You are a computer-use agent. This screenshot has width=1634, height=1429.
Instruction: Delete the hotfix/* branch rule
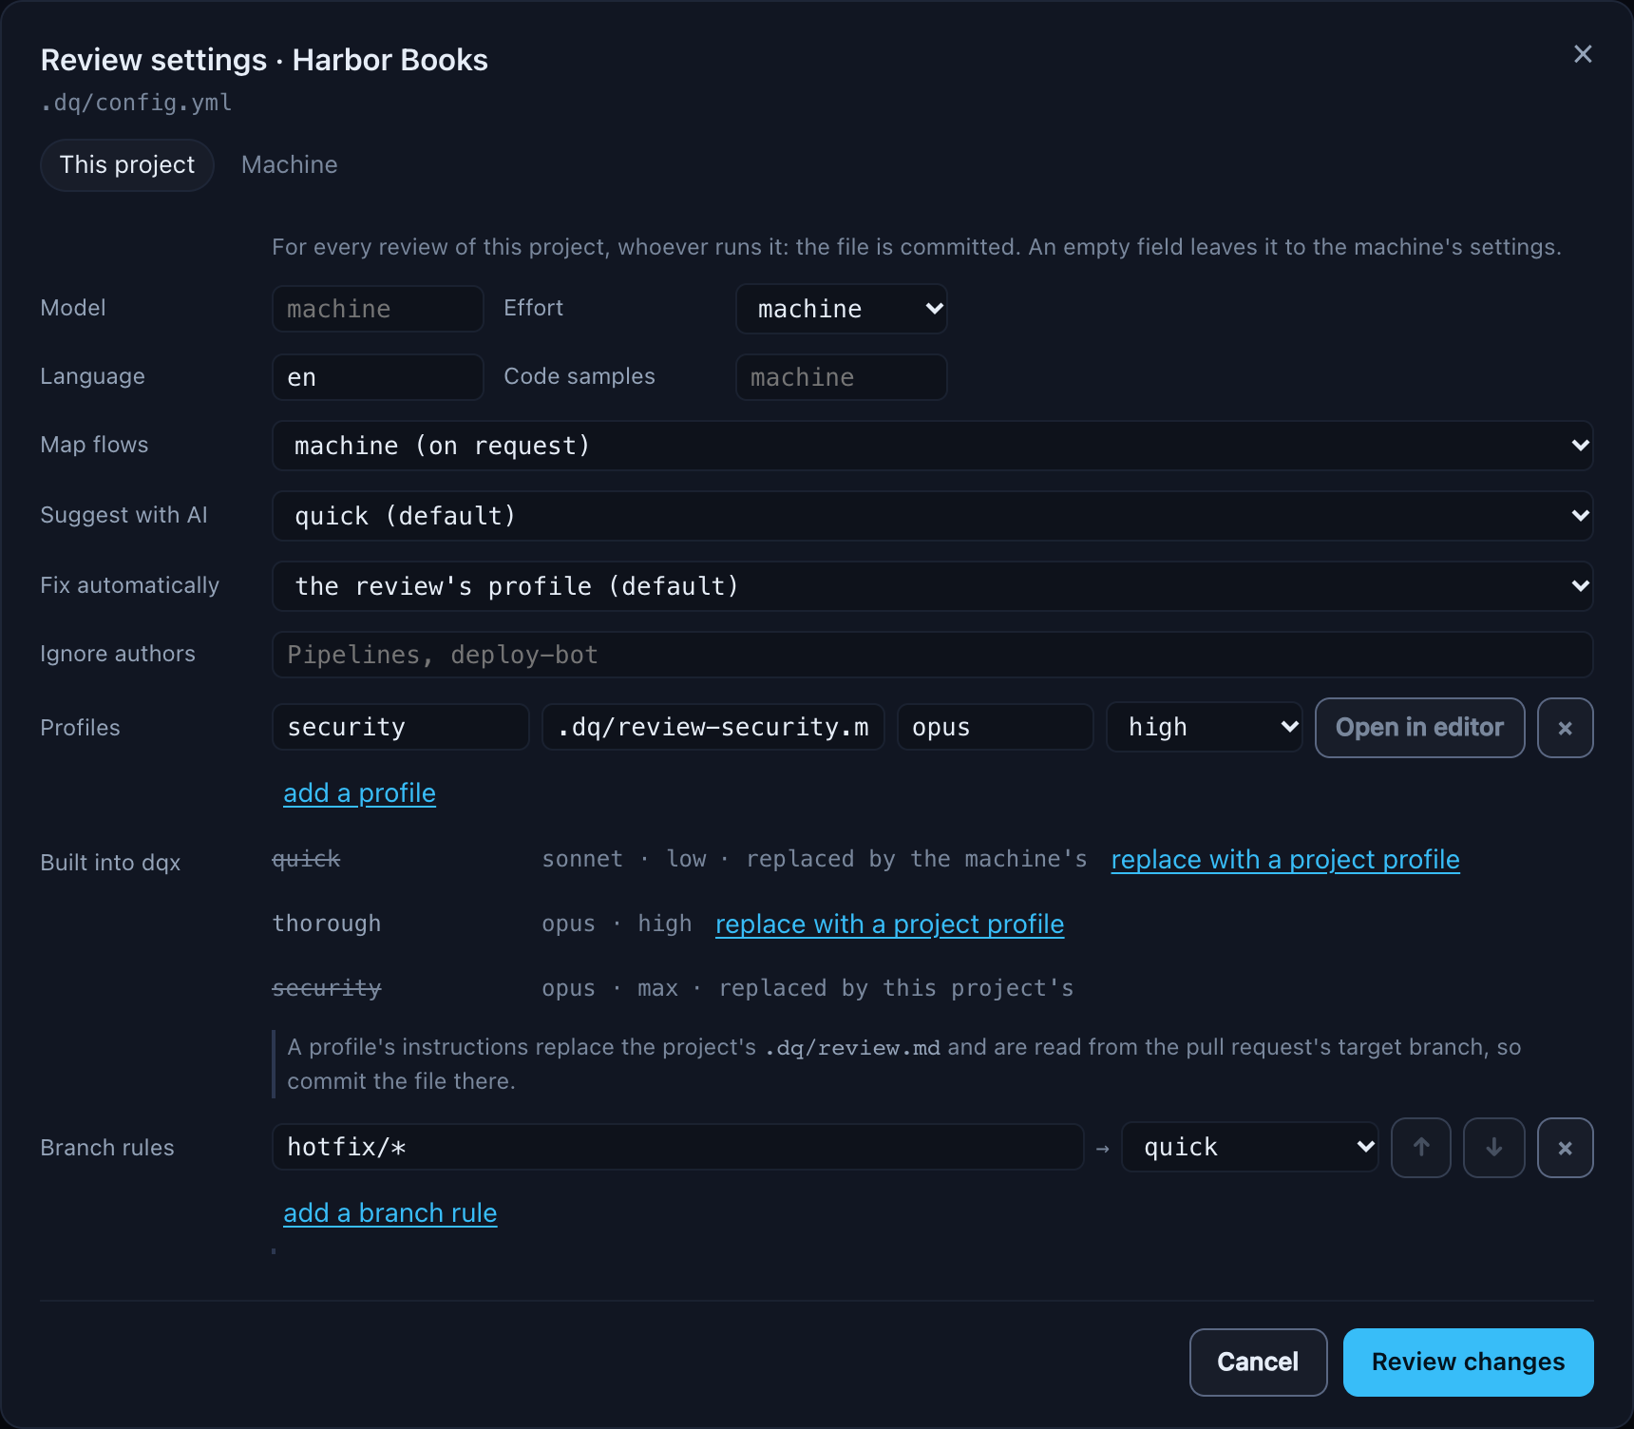[x=1565, y=1148]
